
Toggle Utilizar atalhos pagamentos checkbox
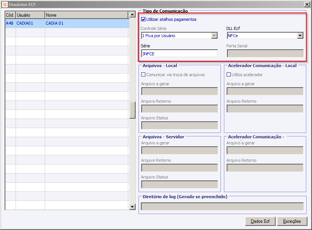143,19
